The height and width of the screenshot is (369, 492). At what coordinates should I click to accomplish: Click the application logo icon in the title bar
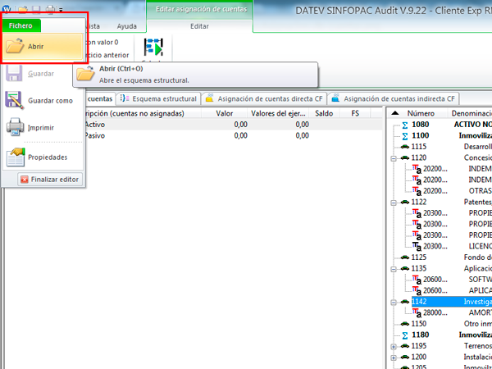[7, 9]
